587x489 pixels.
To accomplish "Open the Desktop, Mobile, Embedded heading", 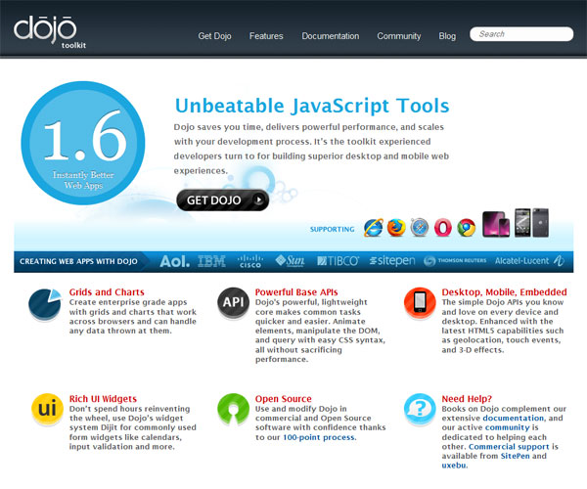I will 504,292.
